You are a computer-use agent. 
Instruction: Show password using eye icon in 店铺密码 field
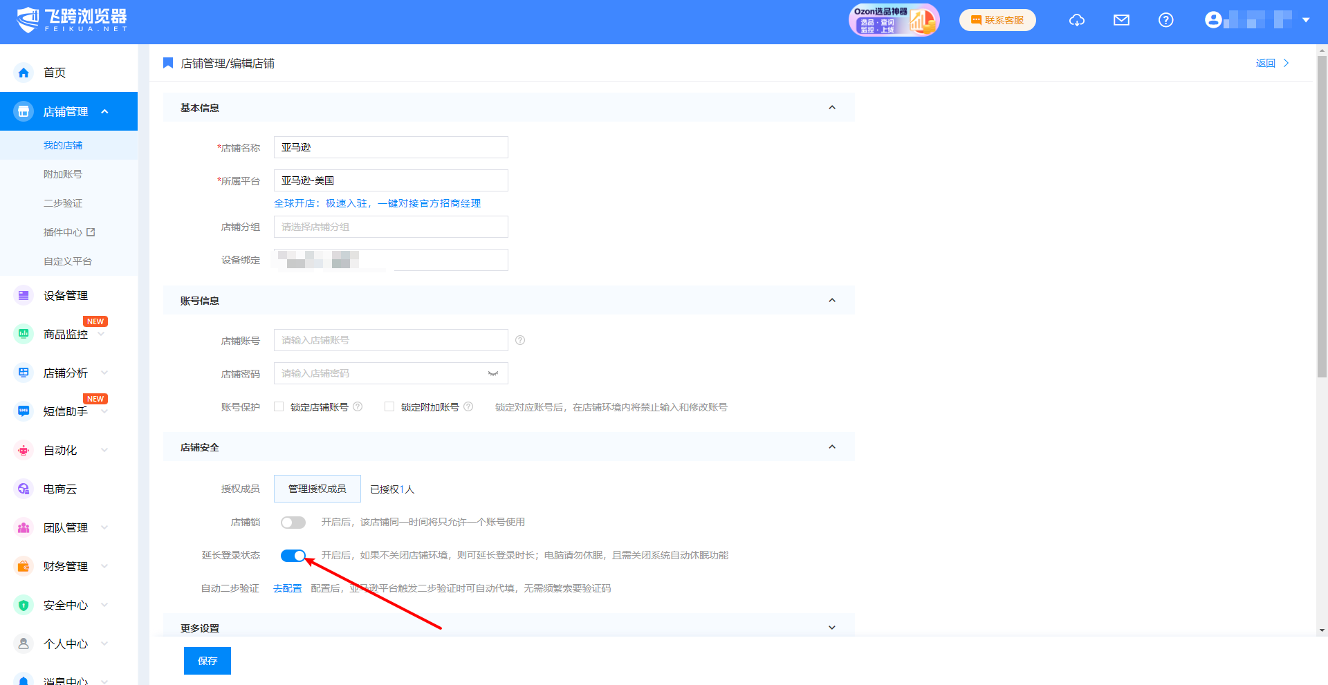[x=493, y=373]
